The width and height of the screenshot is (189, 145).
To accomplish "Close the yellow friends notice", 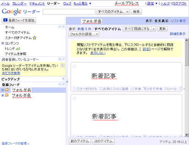I will (x=63, y=65).
